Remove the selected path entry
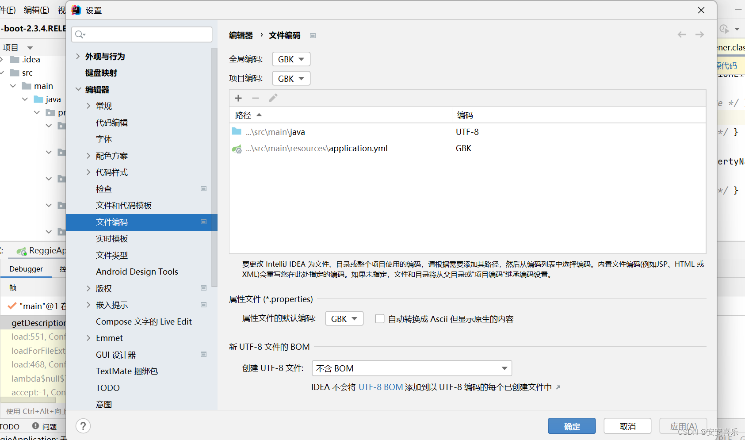Screen dimensions: 745x440 click(256, 98)
